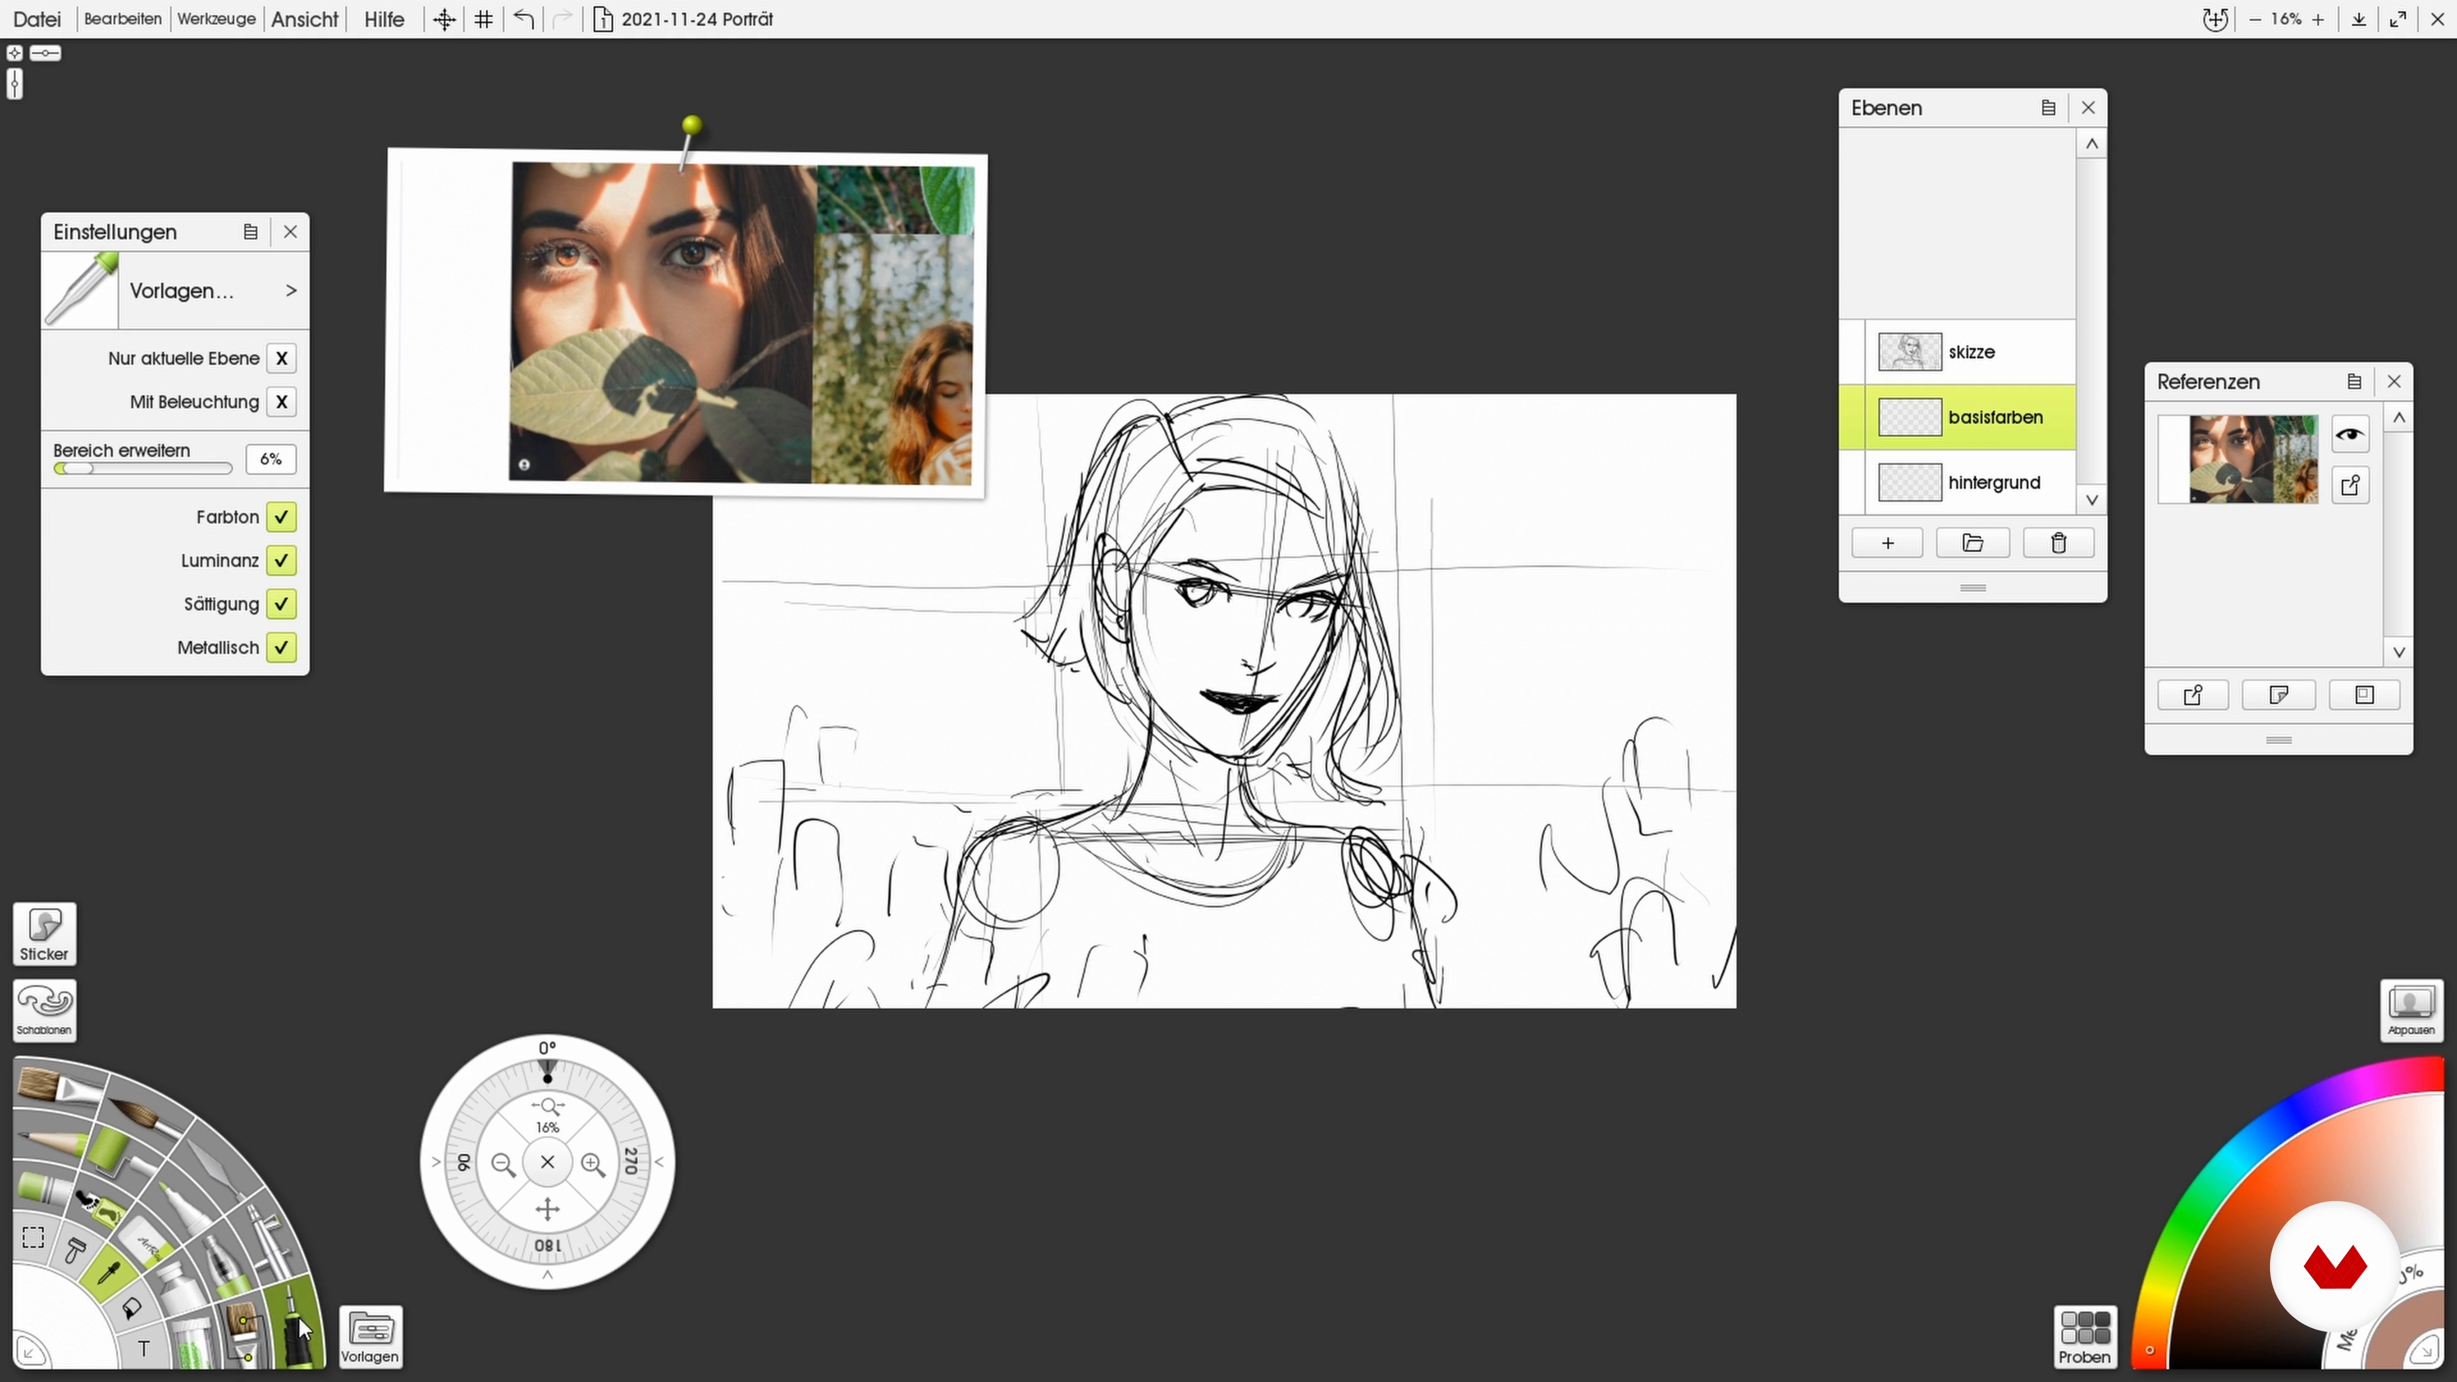Add a new layer with plus button
This screenshot has height=1382, width=2457.
pos(1888,544)
